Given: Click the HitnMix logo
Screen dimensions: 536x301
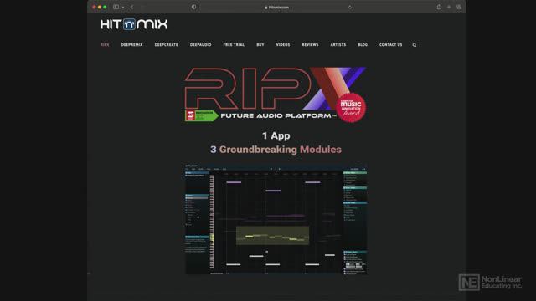Looking at the screenshot, I should click(x=134, y=24).
